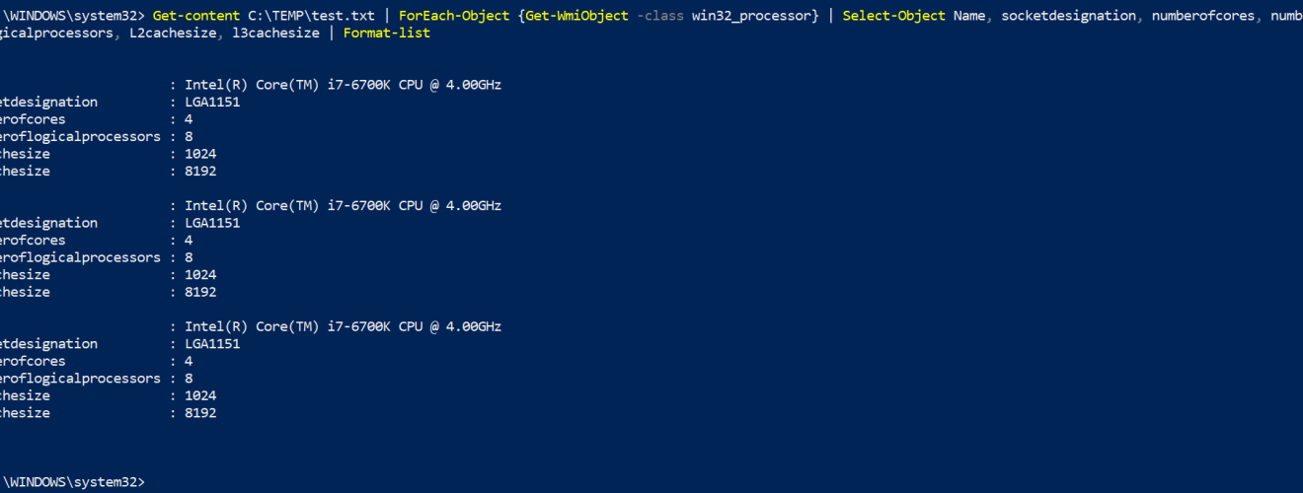
Task: Click the third processor name output line
Action: (x=343, y=326)
